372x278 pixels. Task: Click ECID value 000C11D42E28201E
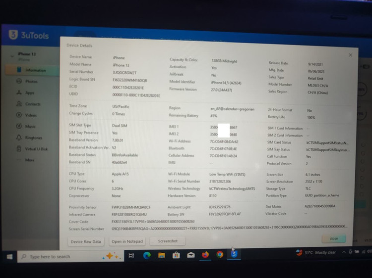point(128,88)
